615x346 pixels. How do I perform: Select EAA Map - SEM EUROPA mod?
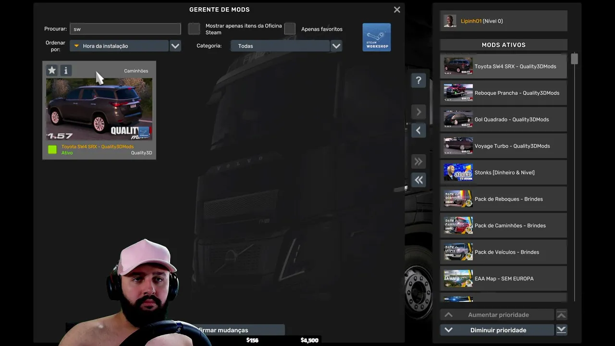coord(504,278)
